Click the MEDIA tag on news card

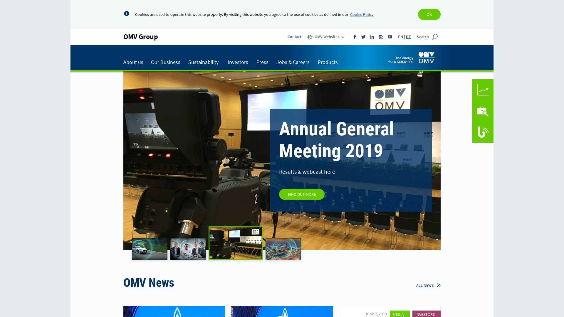click(x=399, y=314)
